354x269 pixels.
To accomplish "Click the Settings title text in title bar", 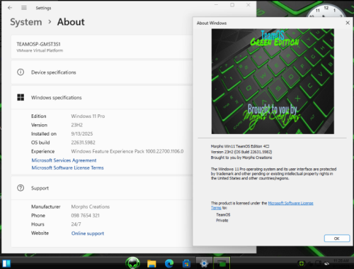I will tap(43, 8).
